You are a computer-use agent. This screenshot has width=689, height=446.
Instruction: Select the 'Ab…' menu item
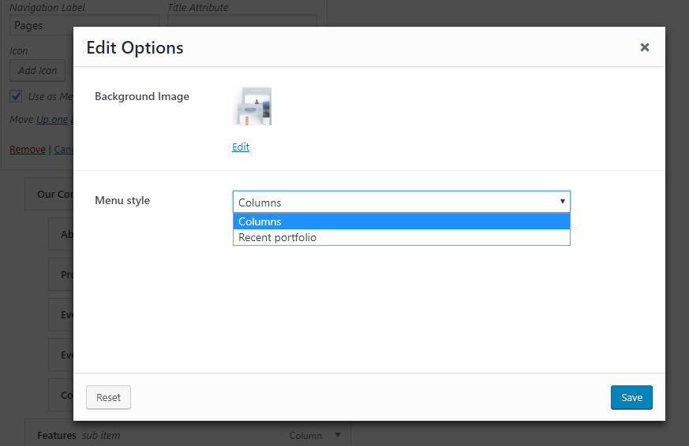tap(62, 234)
